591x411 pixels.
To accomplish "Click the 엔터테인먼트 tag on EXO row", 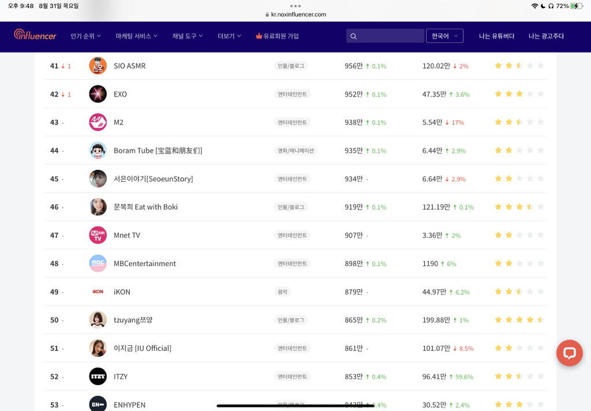I will [x=292, y=94].
